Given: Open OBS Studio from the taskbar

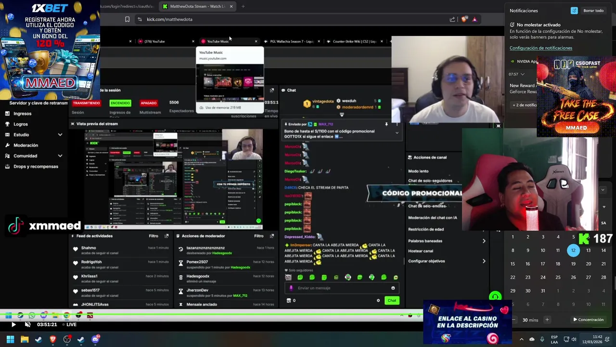Looking at the screenshot, I should pyautogui.click(x=67, y=339).
